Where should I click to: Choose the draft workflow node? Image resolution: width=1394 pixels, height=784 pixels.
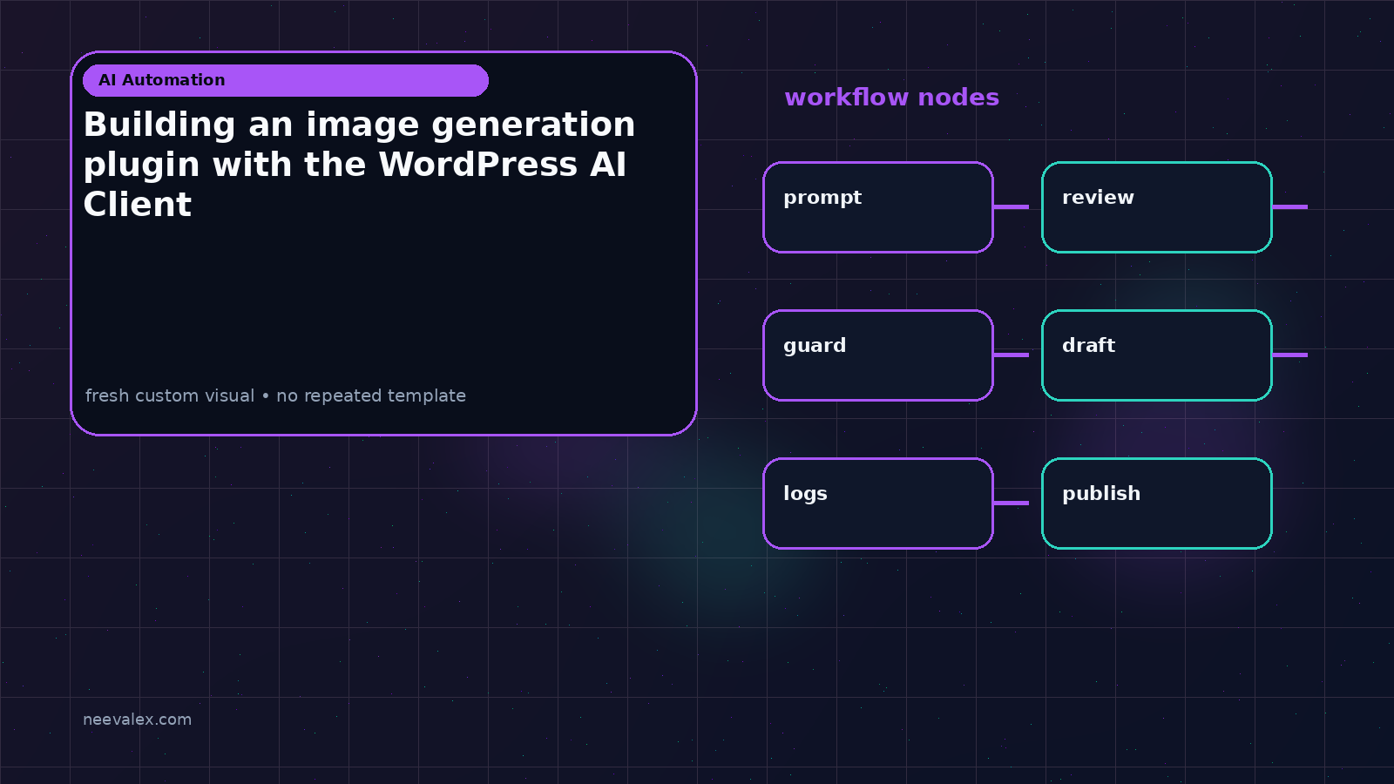click(1157, 355)
